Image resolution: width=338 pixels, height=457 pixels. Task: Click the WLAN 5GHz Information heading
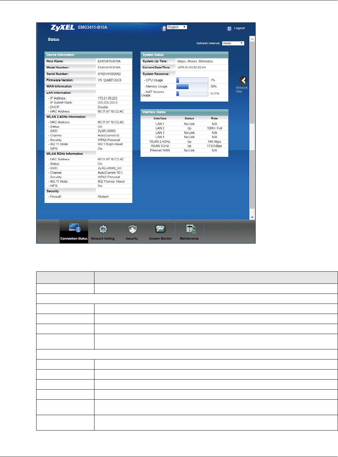(x=65, y=154)
